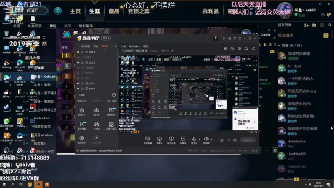Viewport: 334px width, 188px height.
Task: Open 好友请求 friend requests
Action: click(x=286, y=36)
